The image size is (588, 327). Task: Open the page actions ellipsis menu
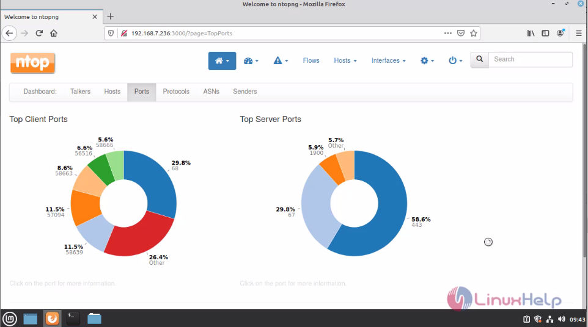[448, 34]
